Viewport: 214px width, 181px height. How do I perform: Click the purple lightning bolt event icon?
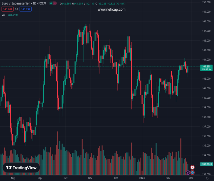(x=188, y=173)
